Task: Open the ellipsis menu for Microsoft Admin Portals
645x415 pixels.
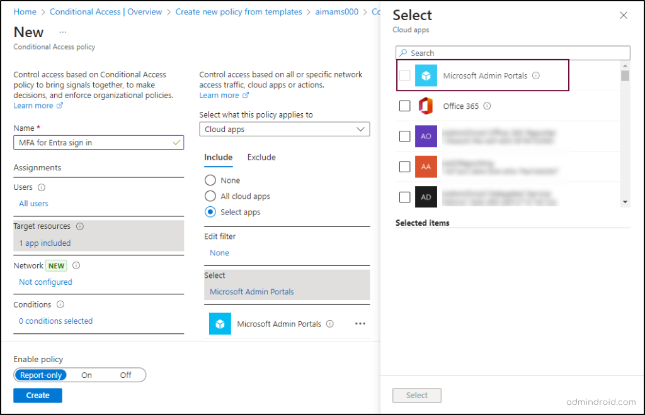Action: coord(360,324)
